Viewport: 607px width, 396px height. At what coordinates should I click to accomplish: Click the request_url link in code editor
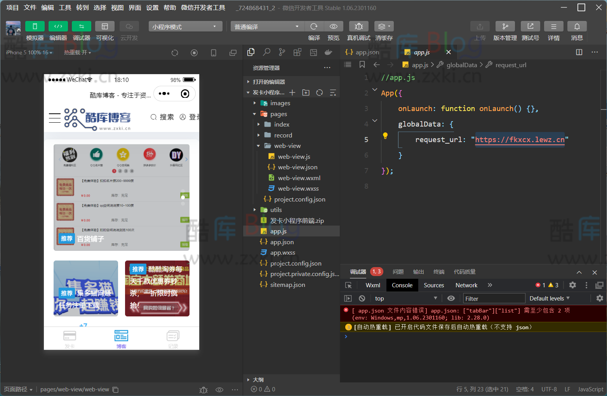519,140
